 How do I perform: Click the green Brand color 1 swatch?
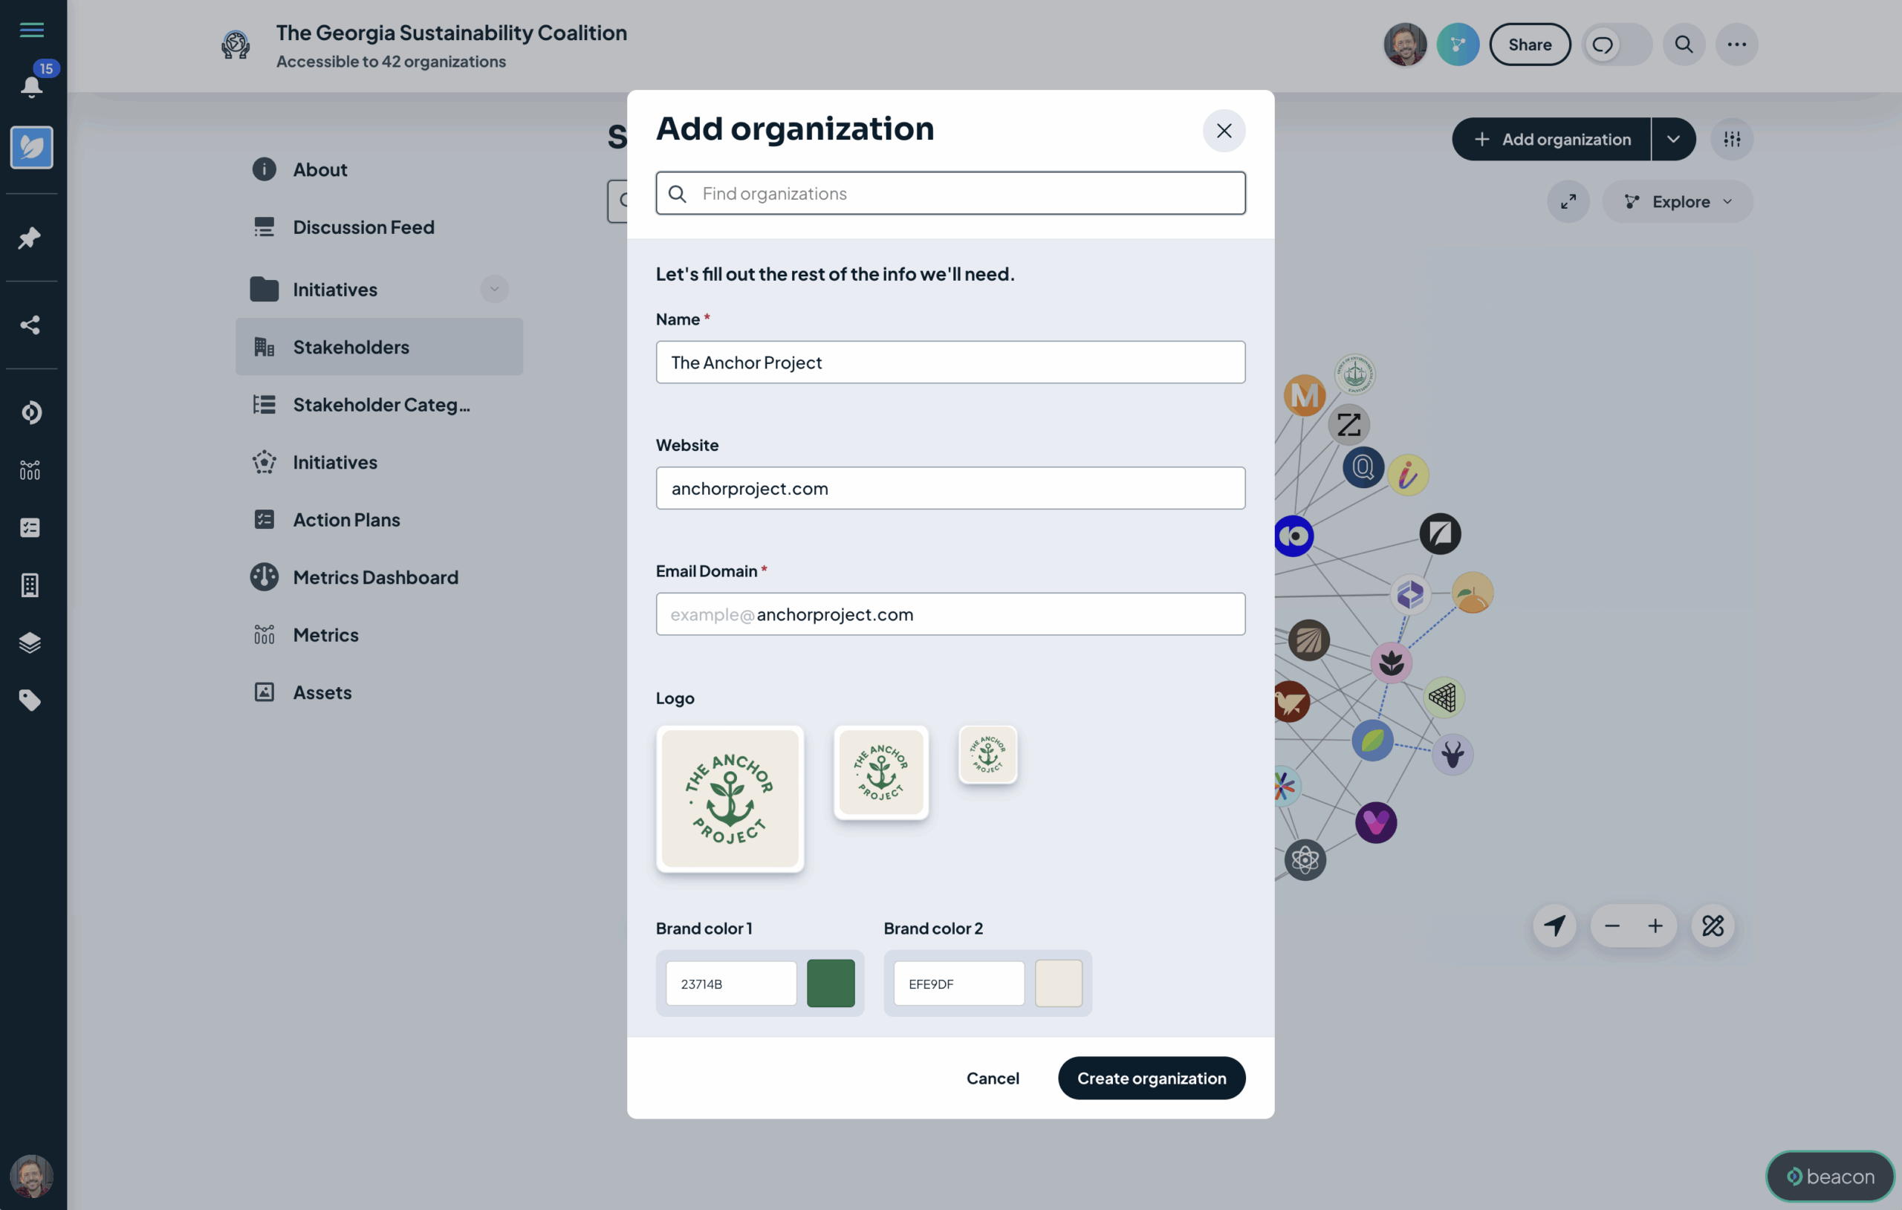pyautogui.click(x=830, y=983)
